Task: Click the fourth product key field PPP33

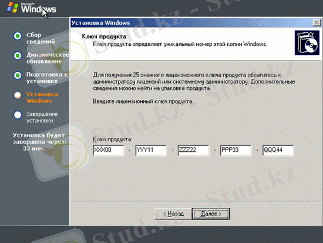Action: pyautogui.click(x=236, y=150)
